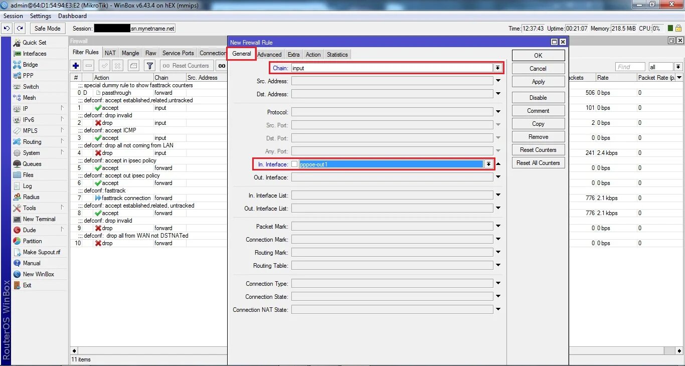Click the Disable button
The height and width of the screenshot is (366, 685).
(x=538, y=98)
